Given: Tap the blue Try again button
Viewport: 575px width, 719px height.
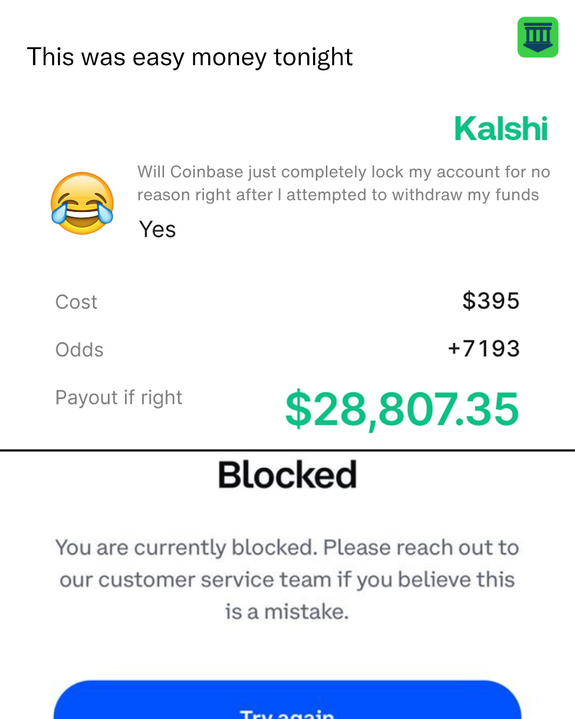Looking at the screenshot, I should [287, 700].
